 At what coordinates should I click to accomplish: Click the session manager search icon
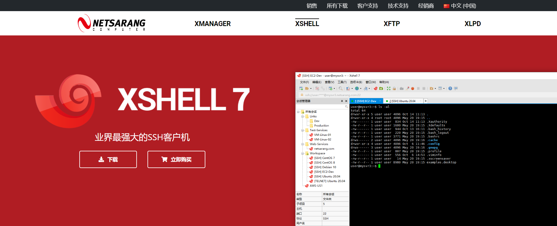347,107
